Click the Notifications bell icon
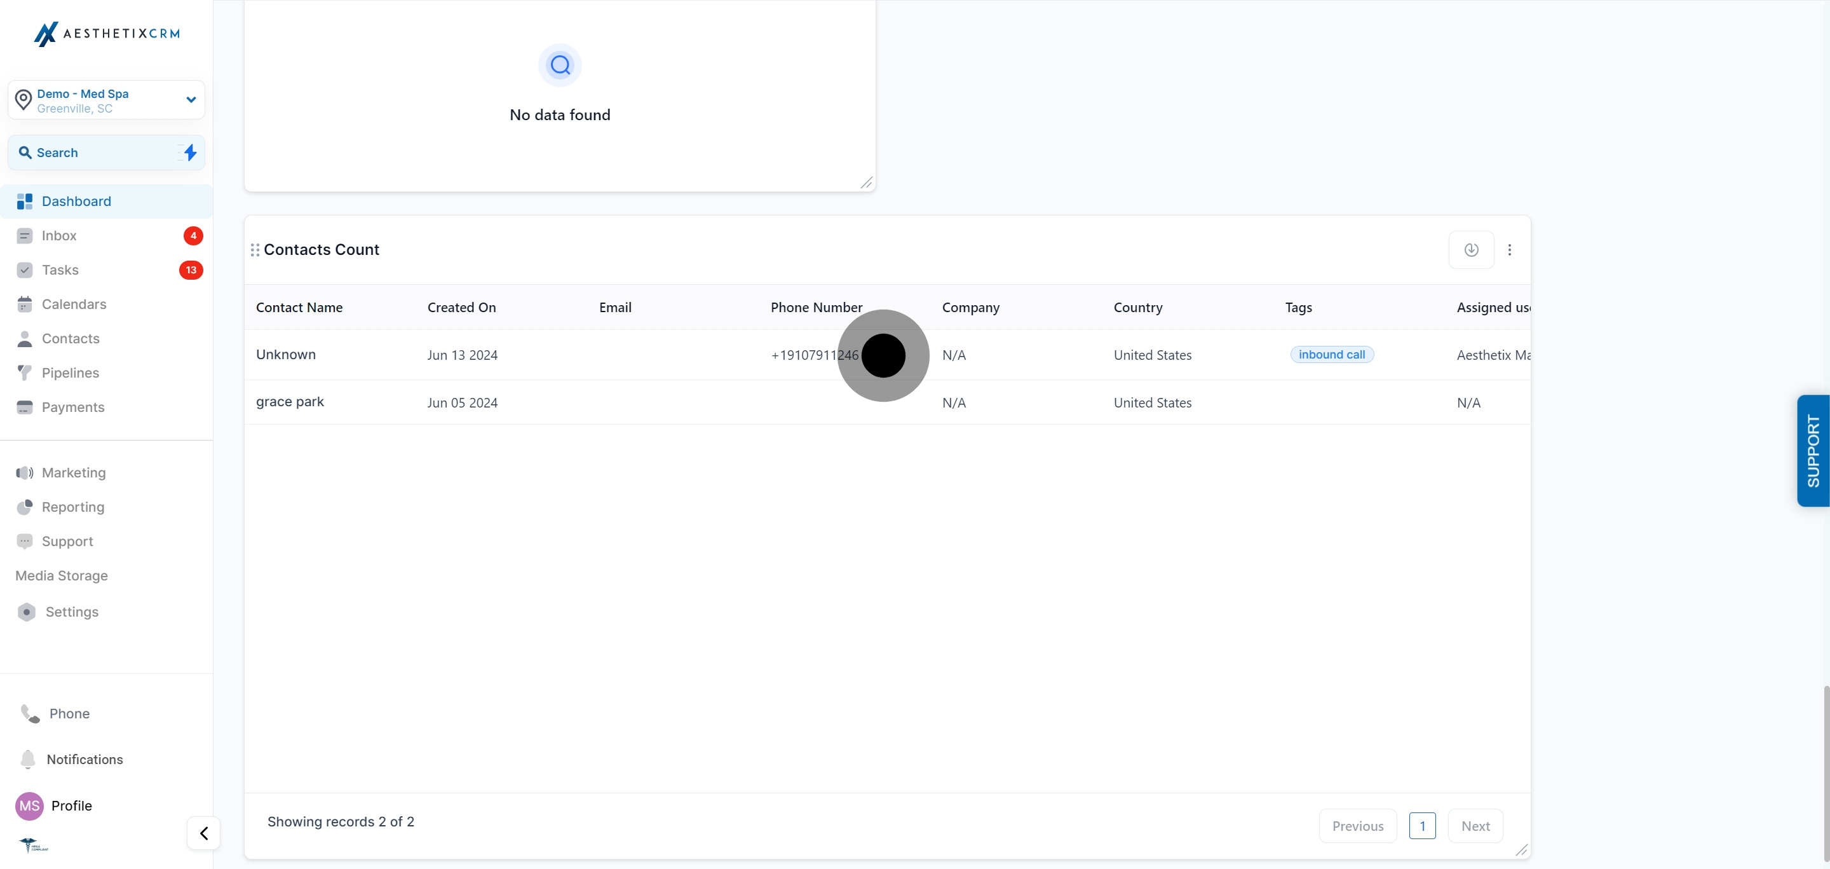 click(28, 759)
